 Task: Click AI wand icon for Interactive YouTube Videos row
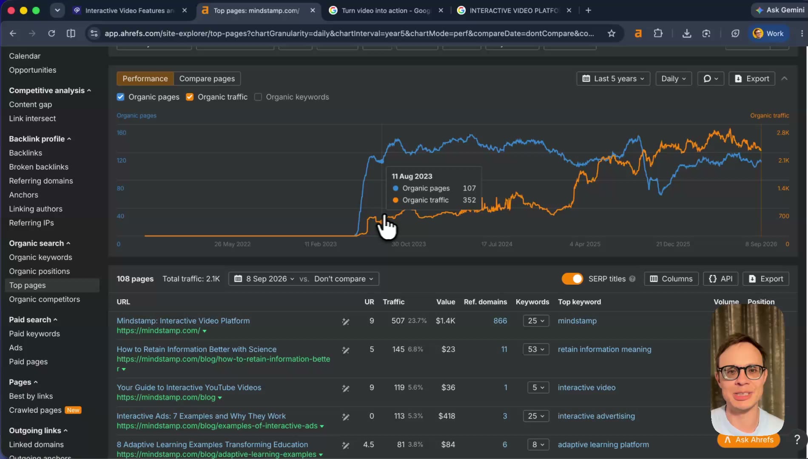point(346,388)
